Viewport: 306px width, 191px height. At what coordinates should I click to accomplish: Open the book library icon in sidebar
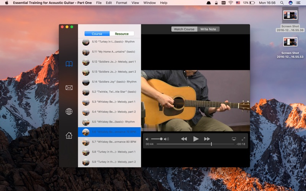tap(69, 64)
